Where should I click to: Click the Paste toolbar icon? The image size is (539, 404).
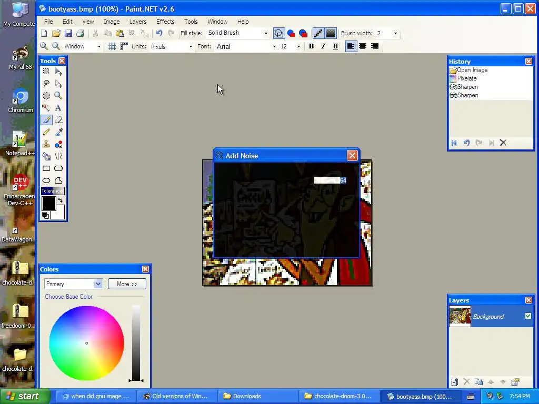[119, 33]
